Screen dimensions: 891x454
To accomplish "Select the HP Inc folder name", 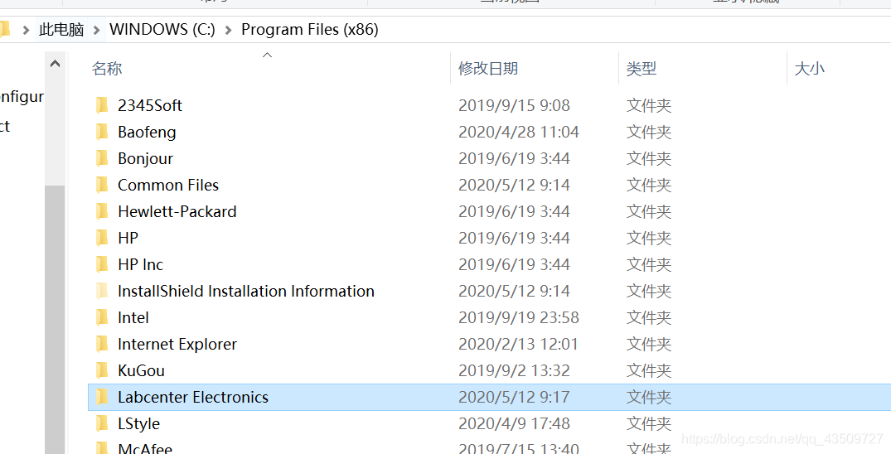I will pos(140,264).
